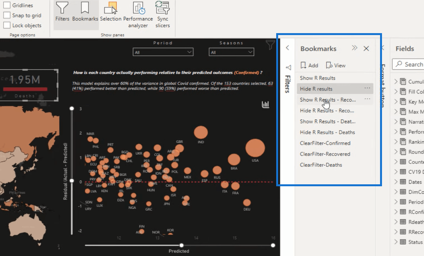Select Hide R Results - Reco... bookmark

point(335,111)
